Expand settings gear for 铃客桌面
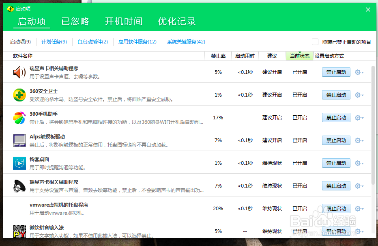 (x=358, y=163)
